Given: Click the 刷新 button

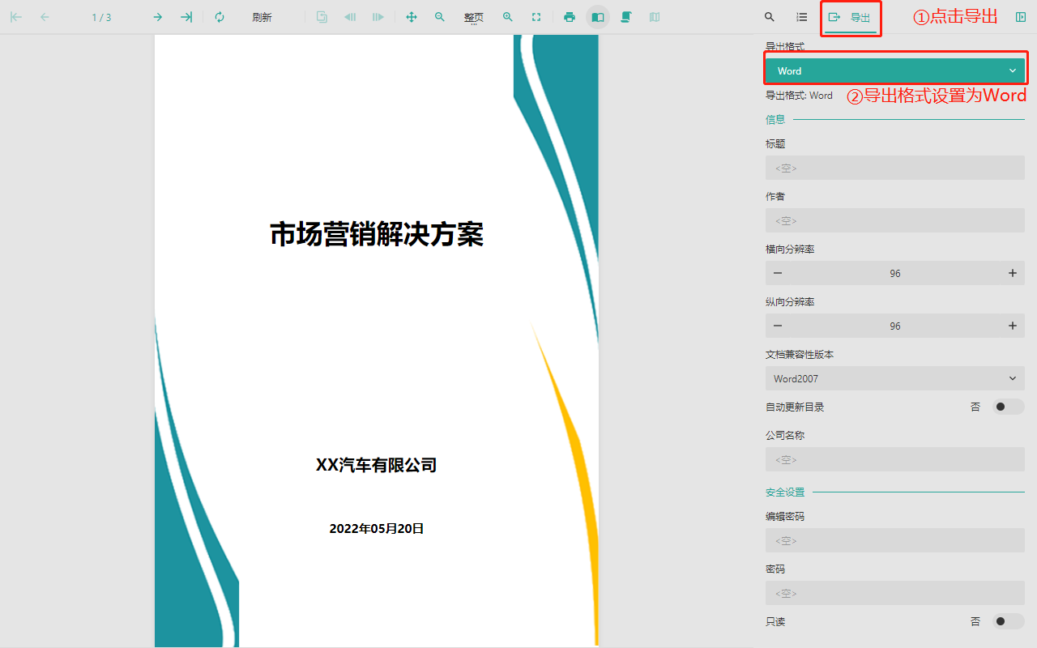Looking at the screenshot, I should pos(262,17).
